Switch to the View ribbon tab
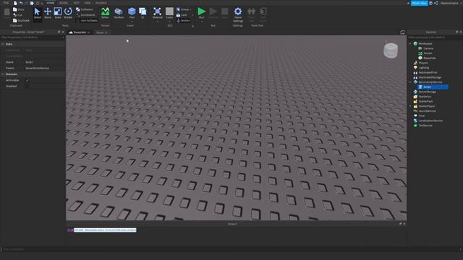The width and height of the screenshot is (463, 260). tap(88, 3)
